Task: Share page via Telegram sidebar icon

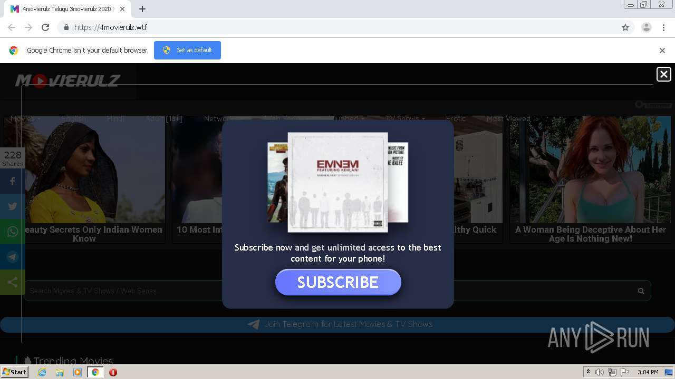Action: (x=13, y=257)
